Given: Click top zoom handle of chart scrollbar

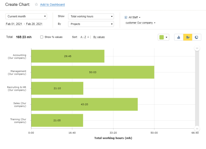Looking at the screenshot, I should click(197, 48).
